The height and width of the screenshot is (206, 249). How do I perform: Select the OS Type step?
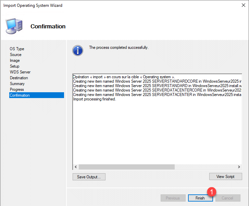coord(17,49)
